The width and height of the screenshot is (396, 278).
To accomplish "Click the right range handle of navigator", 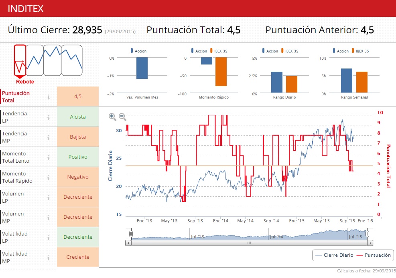I will tap(367, 234).
